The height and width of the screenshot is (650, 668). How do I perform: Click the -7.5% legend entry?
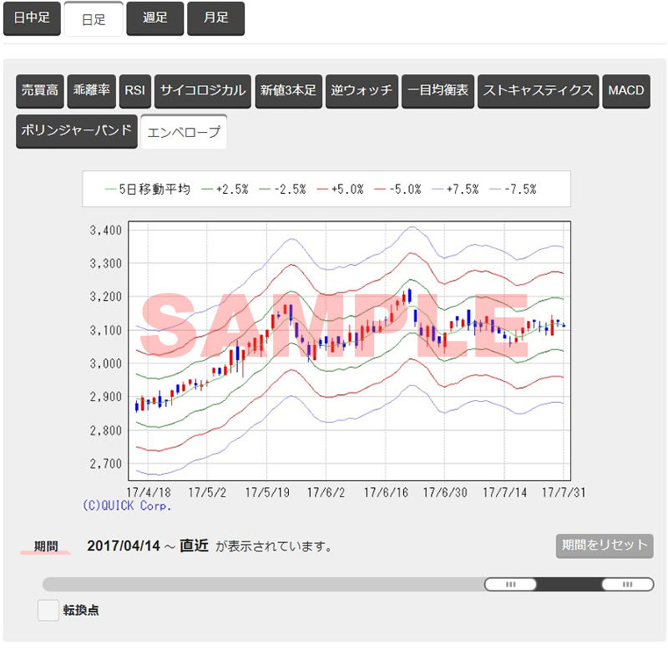click(514, 190)
